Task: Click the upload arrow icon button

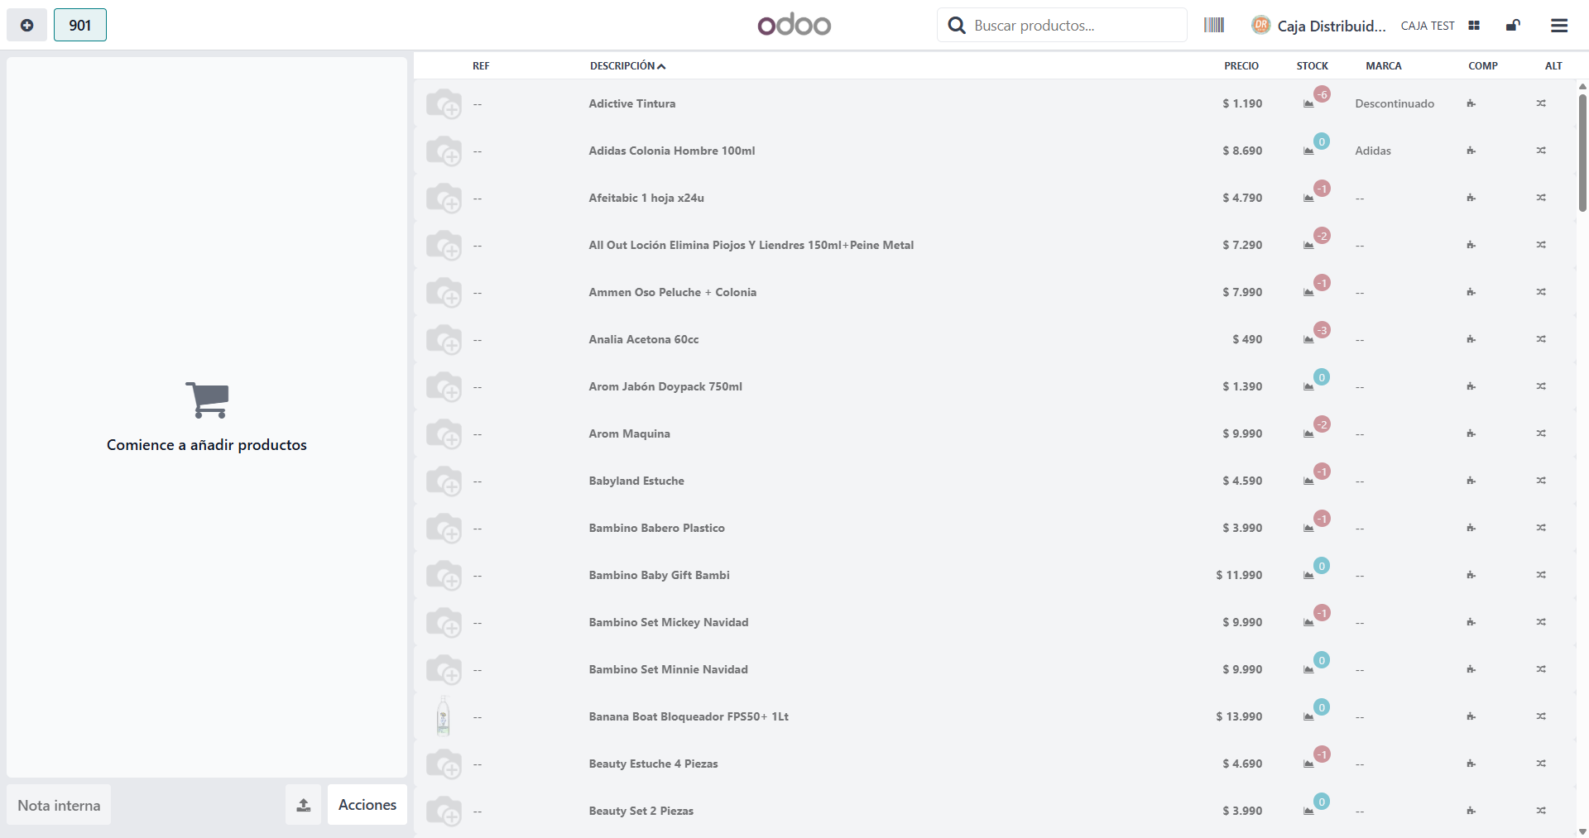Action: [x=304, y=805]
